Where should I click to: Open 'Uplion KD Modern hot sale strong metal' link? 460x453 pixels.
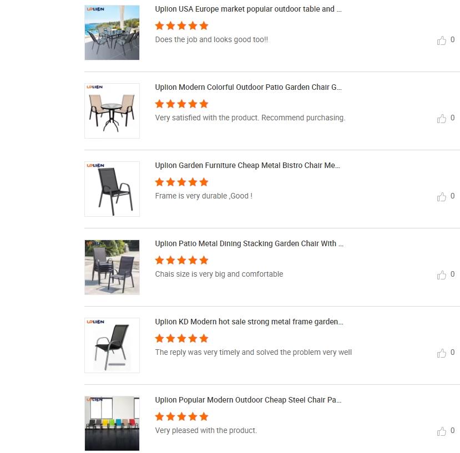click(249, 322)
